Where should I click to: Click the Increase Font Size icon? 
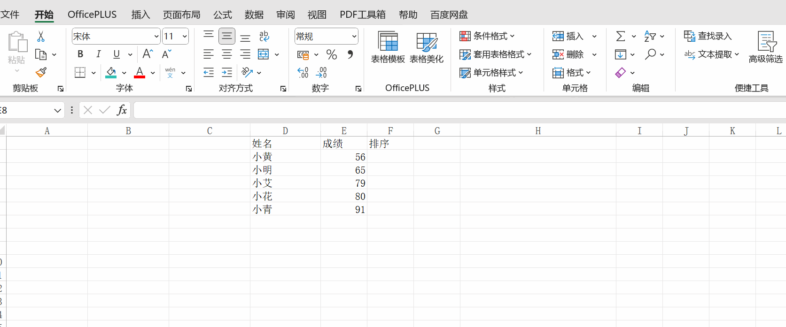(x=148, y=54)
